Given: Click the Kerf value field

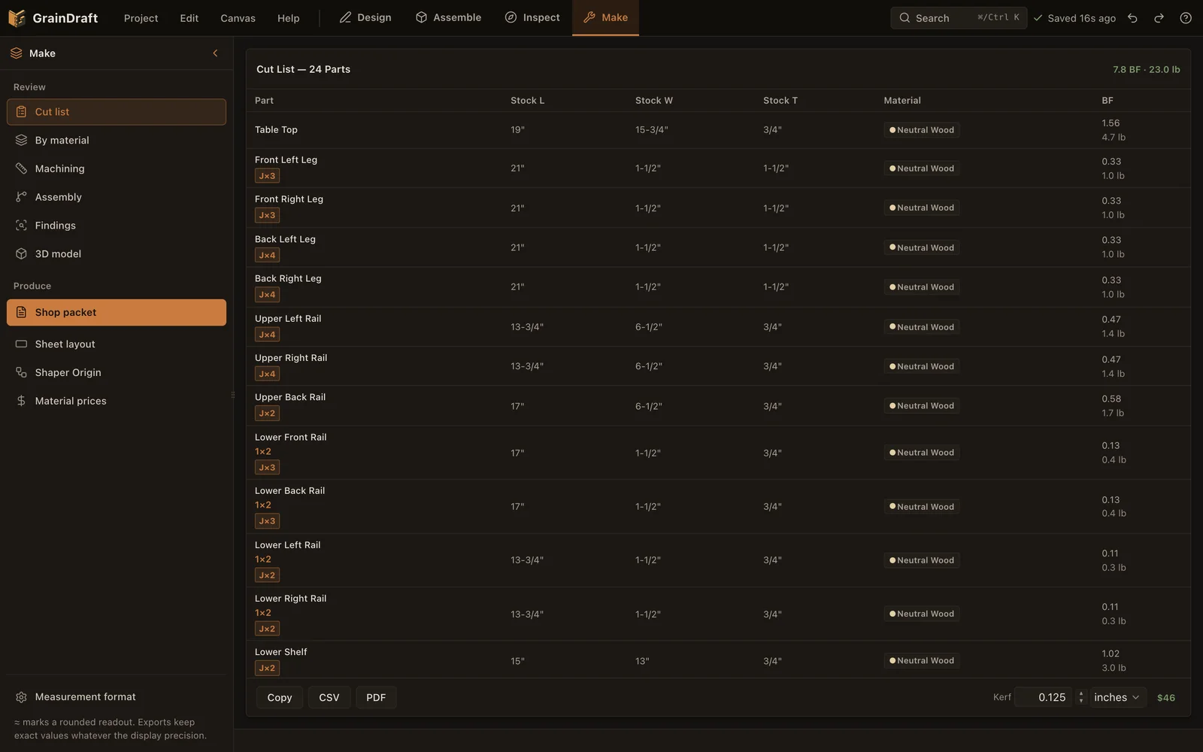Looking at the screenshot, I should 1044,698.
